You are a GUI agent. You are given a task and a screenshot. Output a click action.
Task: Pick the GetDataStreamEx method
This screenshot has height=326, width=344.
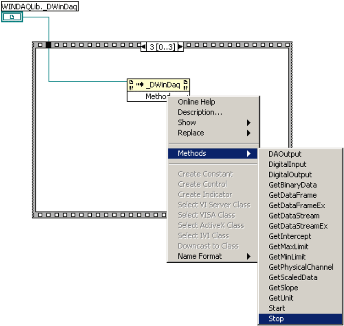point(300,226)
